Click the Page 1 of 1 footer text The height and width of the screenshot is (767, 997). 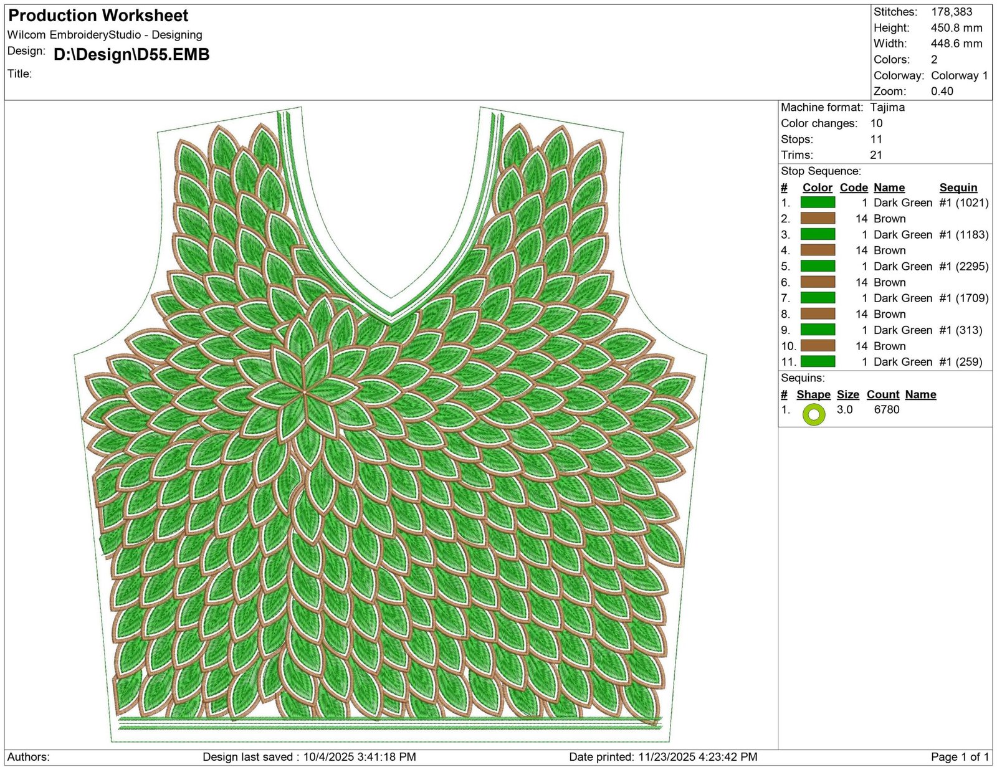point(960,756)
